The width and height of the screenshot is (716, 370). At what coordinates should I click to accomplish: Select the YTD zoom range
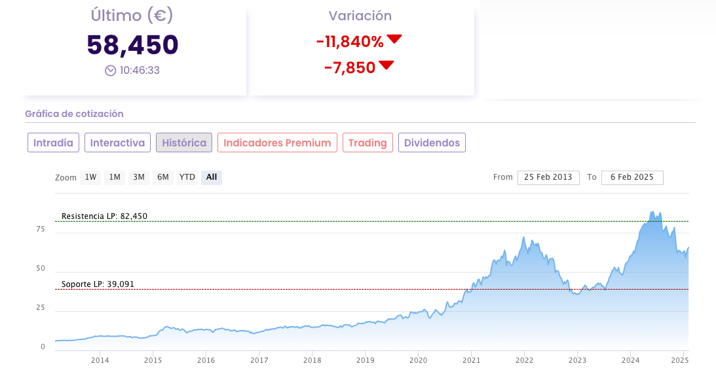(187, 177)
